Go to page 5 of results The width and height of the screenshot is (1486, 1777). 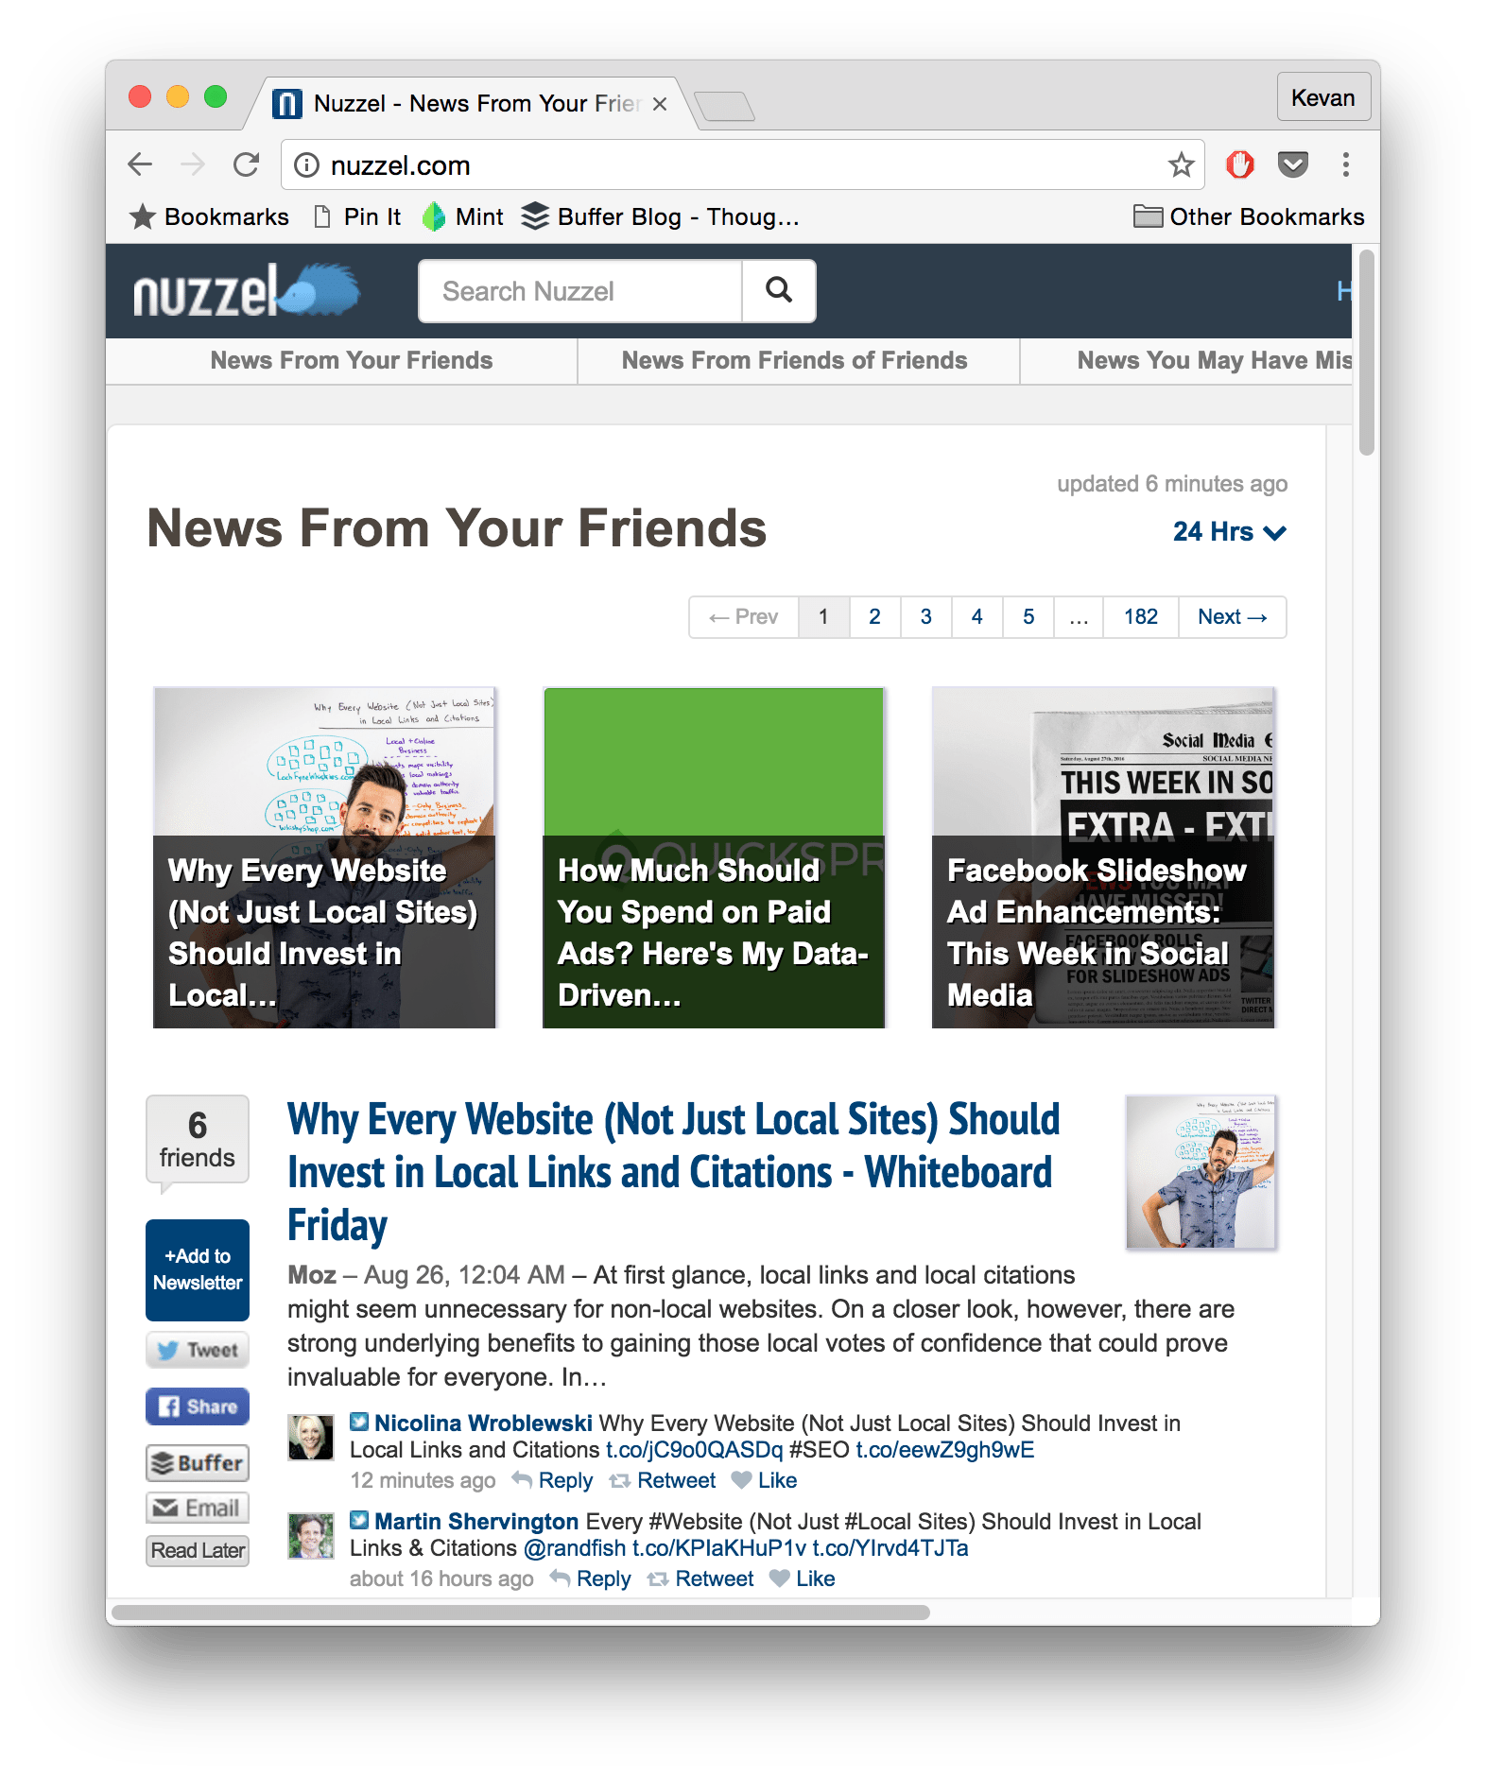click(x=1028, y=617)
